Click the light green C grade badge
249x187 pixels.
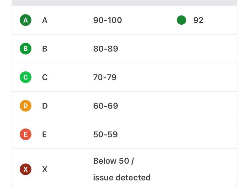pos(26,77)
